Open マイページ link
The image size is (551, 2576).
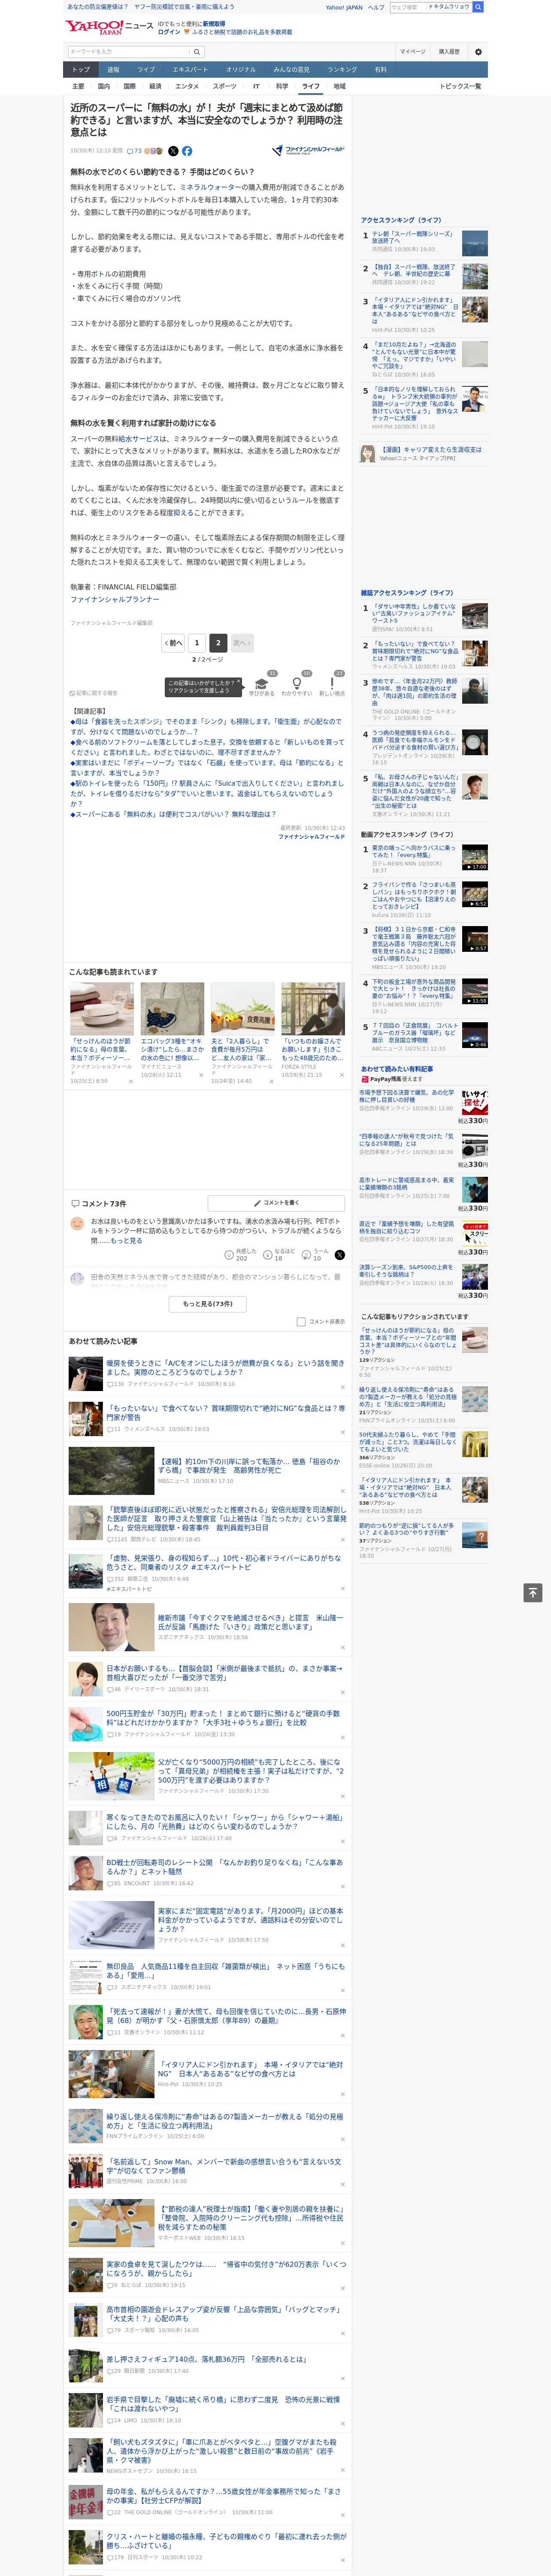tap(412, 51)
